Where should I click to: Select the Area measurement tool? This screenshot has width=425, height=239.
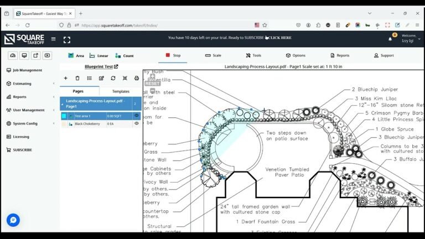[76, 55]
